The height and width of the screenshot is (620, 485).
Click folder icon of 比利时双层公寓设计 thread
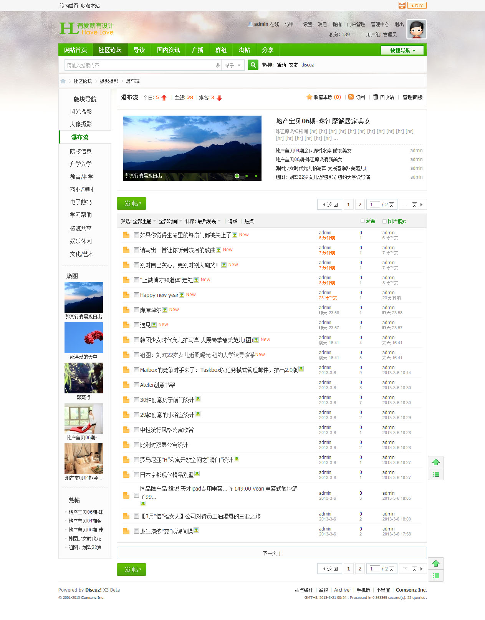click(126, 445)
